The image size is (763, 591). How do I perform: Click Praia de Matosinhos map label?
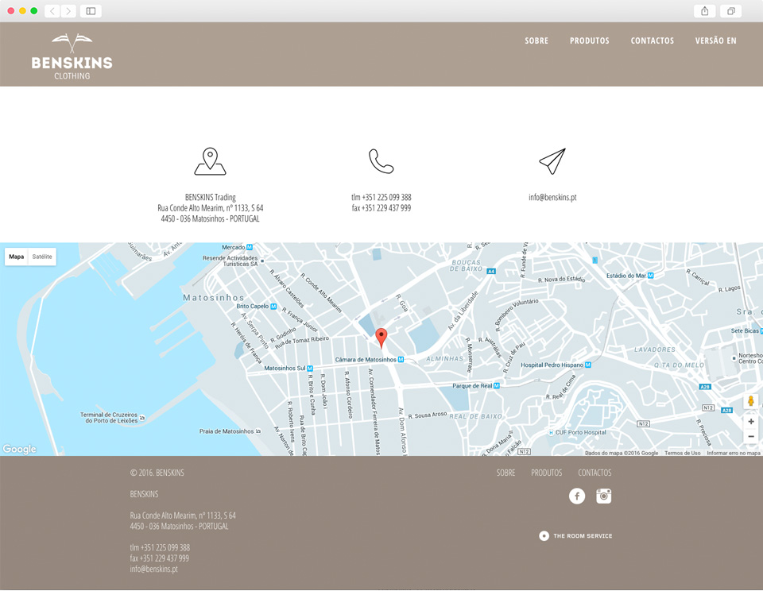(x=230, y=431)
